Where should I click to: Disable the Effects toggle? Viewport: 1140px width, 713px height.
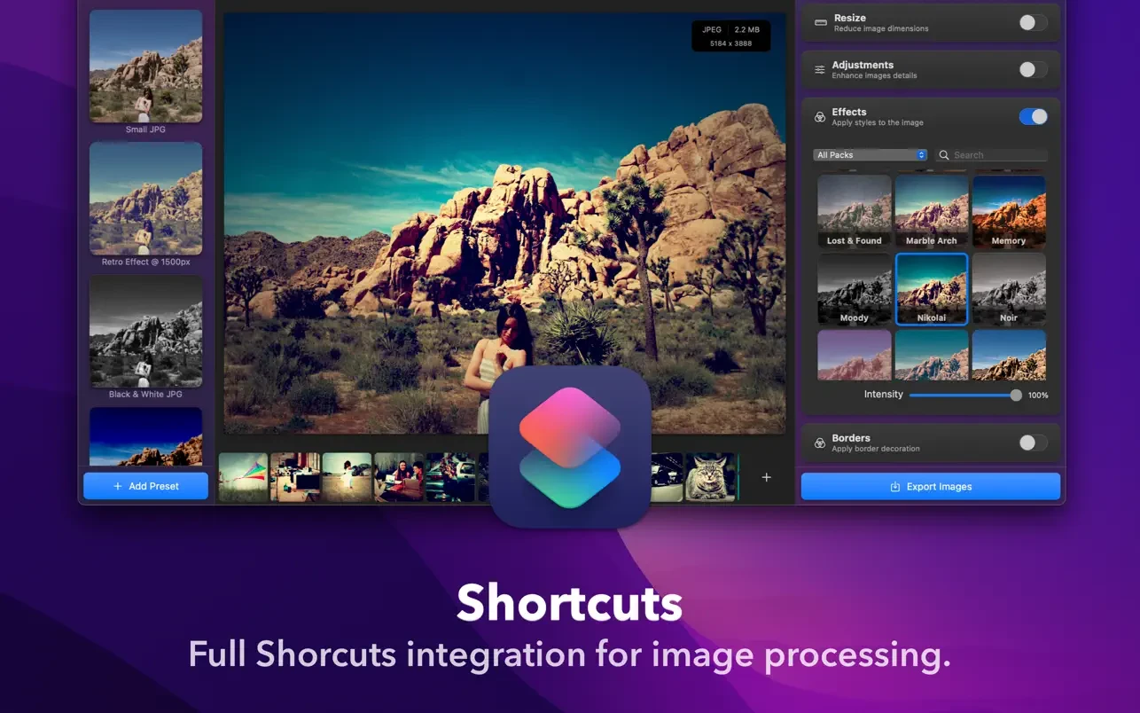[1033, 117]
